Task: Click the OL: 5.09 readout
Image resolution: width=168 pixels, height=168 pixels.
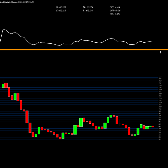Action: point(115,14)
